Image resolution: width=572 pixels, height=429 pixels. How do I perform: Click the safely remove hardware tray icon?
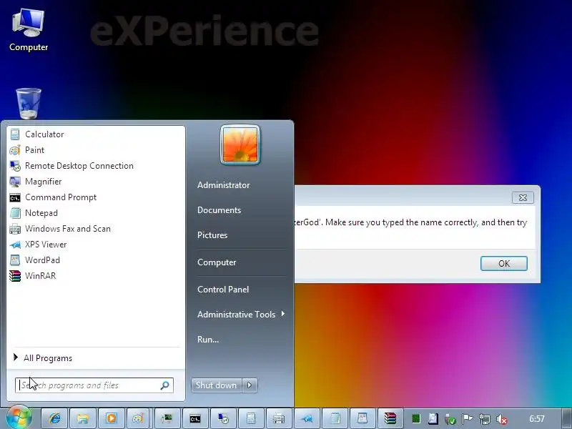point(450,419)
